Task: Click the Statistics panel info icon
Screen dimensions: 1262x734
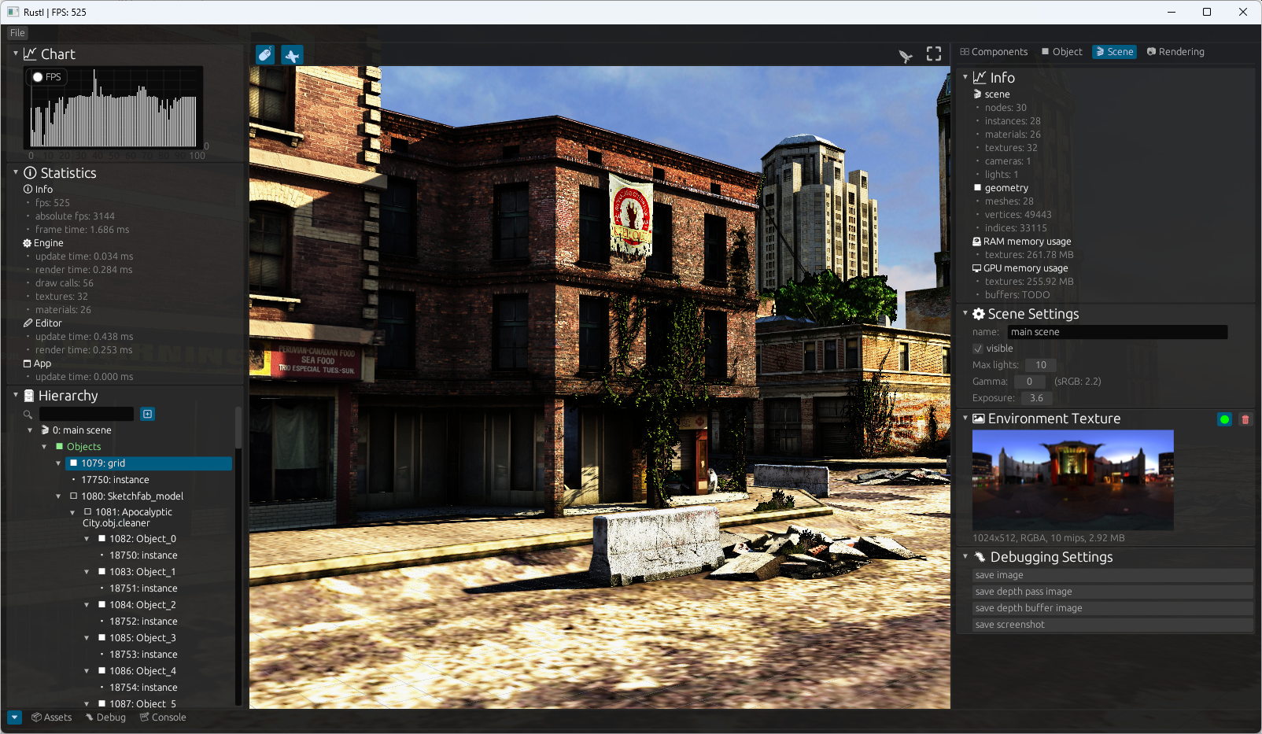Action: click(x=30, y=173)
